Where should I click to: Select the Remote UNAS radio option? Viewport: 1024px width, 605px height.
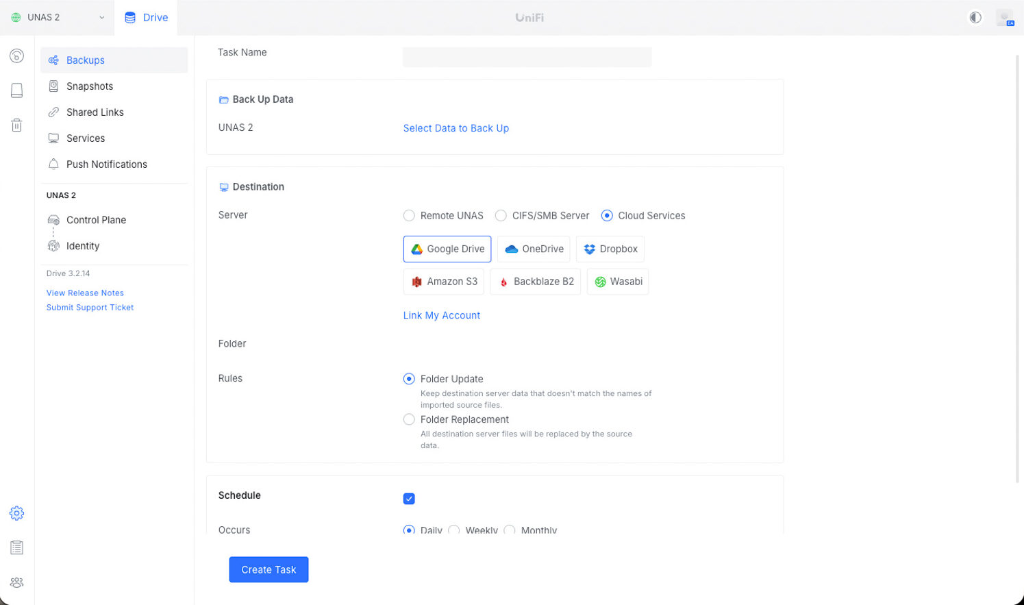[x=409, y=216]
